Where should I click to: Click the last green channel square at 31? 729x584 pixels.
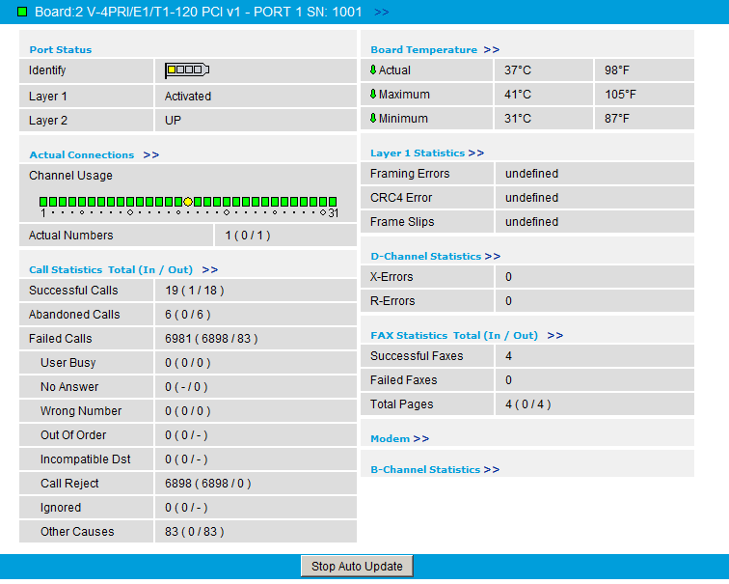pos(333,202)
